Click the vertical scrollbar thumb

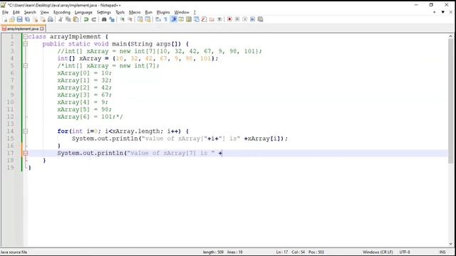click(x=451, y=101)
